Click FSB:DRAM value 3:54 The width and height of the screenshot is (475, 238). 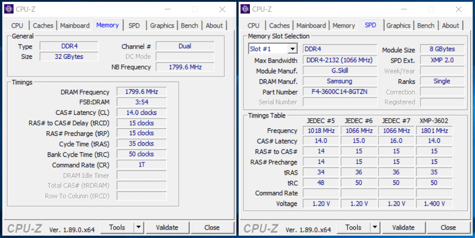(x=142, y=102)
